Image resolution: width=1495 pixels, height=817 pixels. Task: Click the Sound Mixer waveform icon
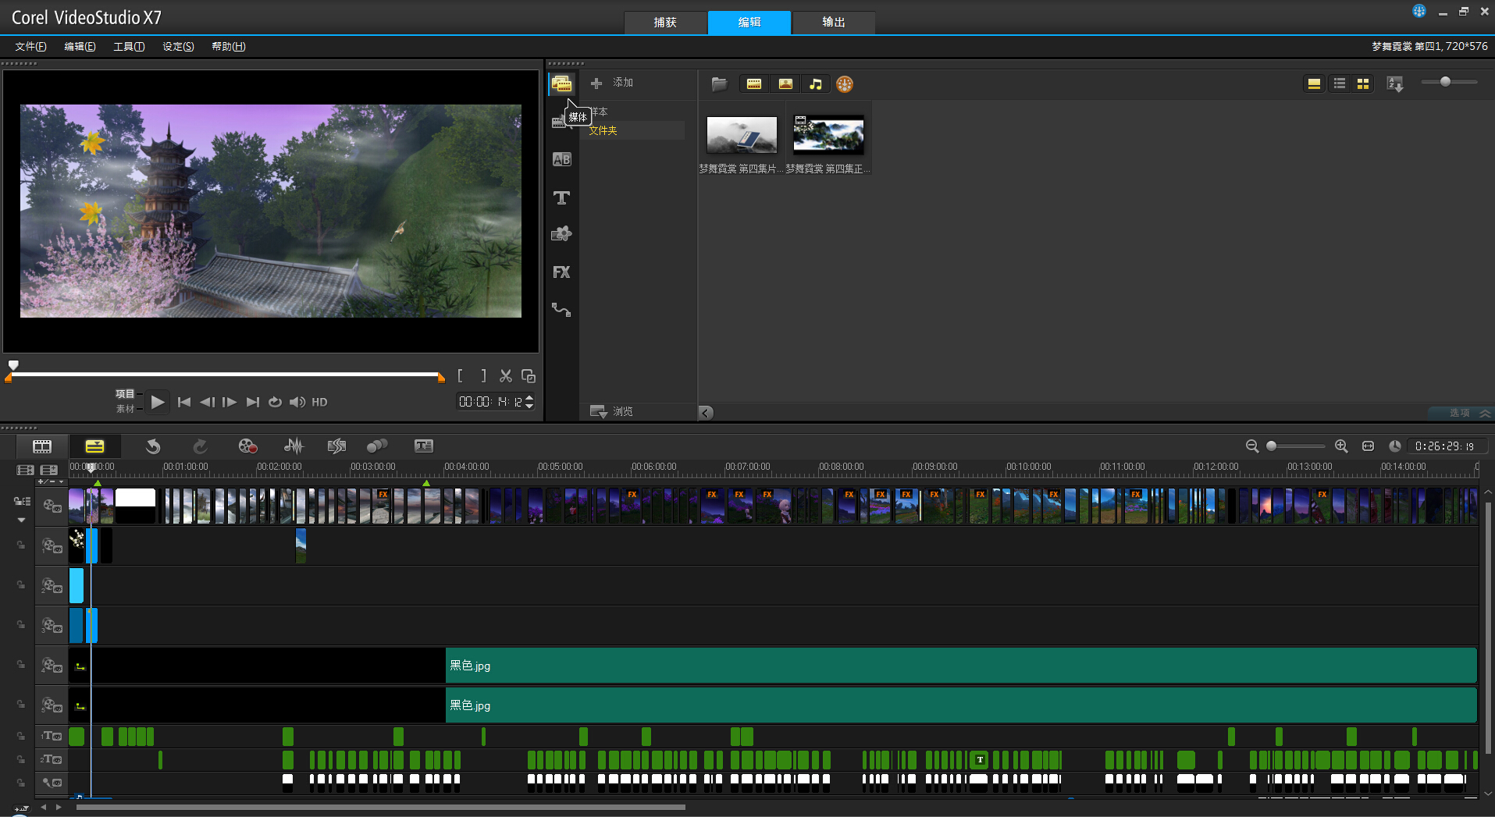[294, 446]
